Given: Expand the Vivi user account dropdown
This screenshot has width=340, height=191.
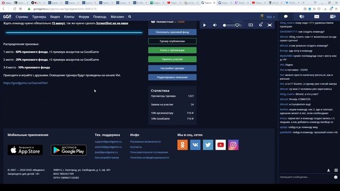Looking at the screenshot, I should tap(270, 17).
